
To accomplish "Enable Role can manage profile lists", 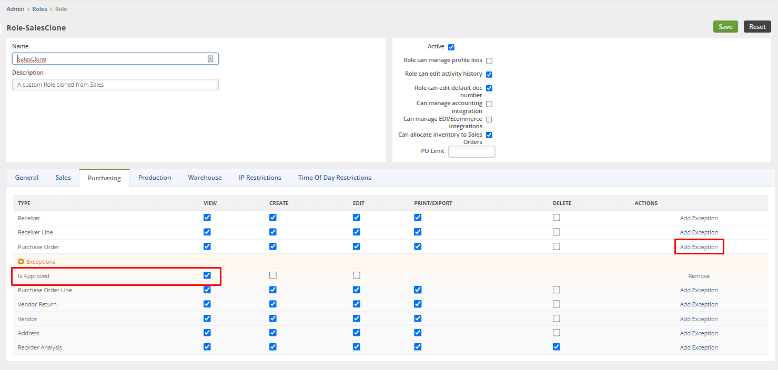I will 489,60.
